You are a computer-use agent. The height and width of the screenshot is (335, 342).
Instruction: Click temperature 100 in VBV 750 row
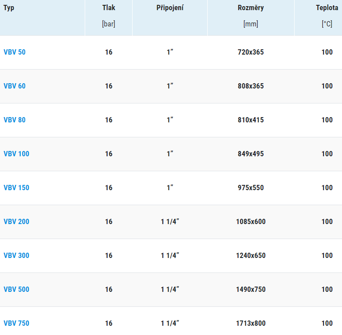(327, 323)
